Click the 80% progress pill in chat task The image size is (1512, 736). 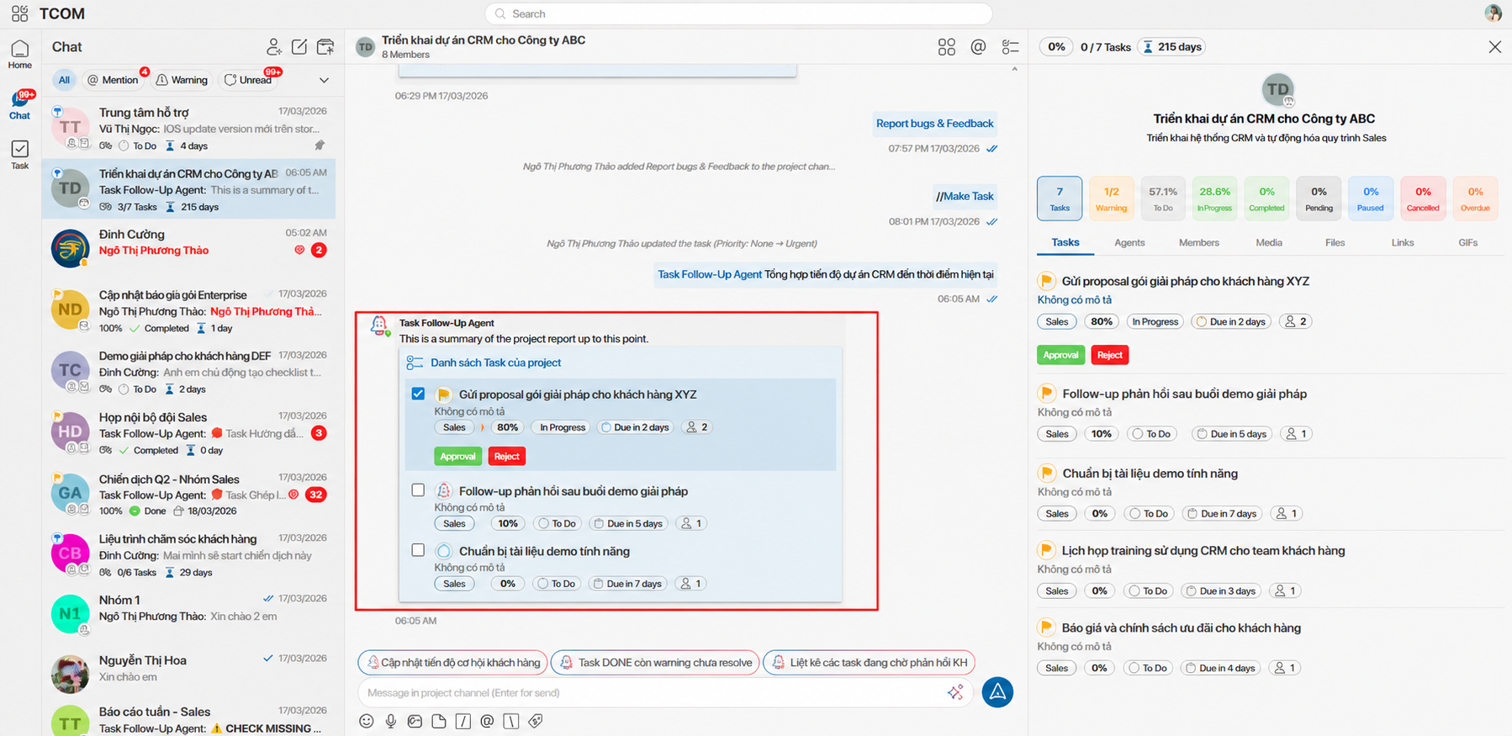(507, 427)
